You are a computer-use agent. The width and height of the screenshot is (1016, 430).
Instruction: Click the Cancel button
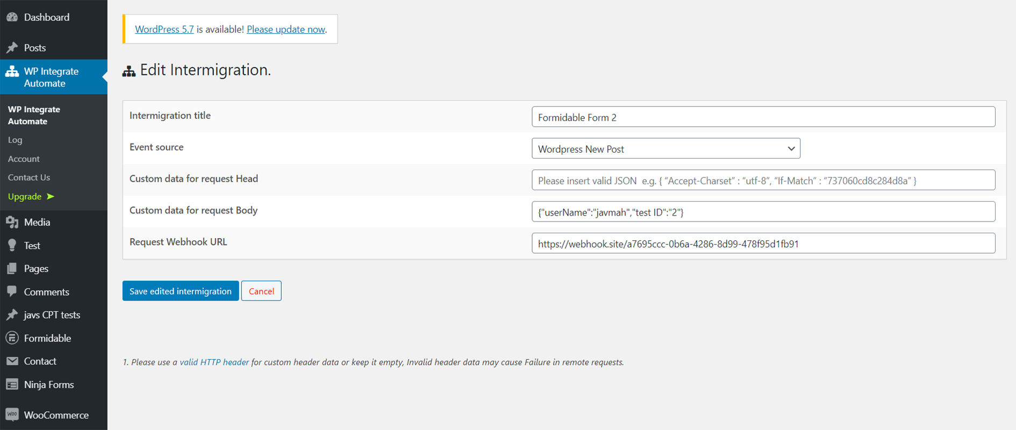[x=261, y=291]
